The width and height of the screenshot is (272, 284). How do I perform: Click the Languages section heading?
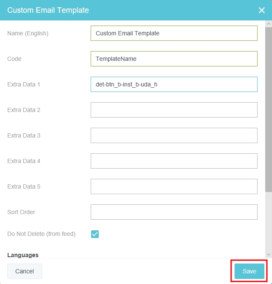click(x=23, y=255)
